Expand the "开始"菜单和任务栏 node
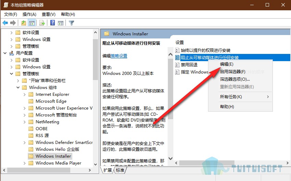291x181 pixels. point(18,81)
